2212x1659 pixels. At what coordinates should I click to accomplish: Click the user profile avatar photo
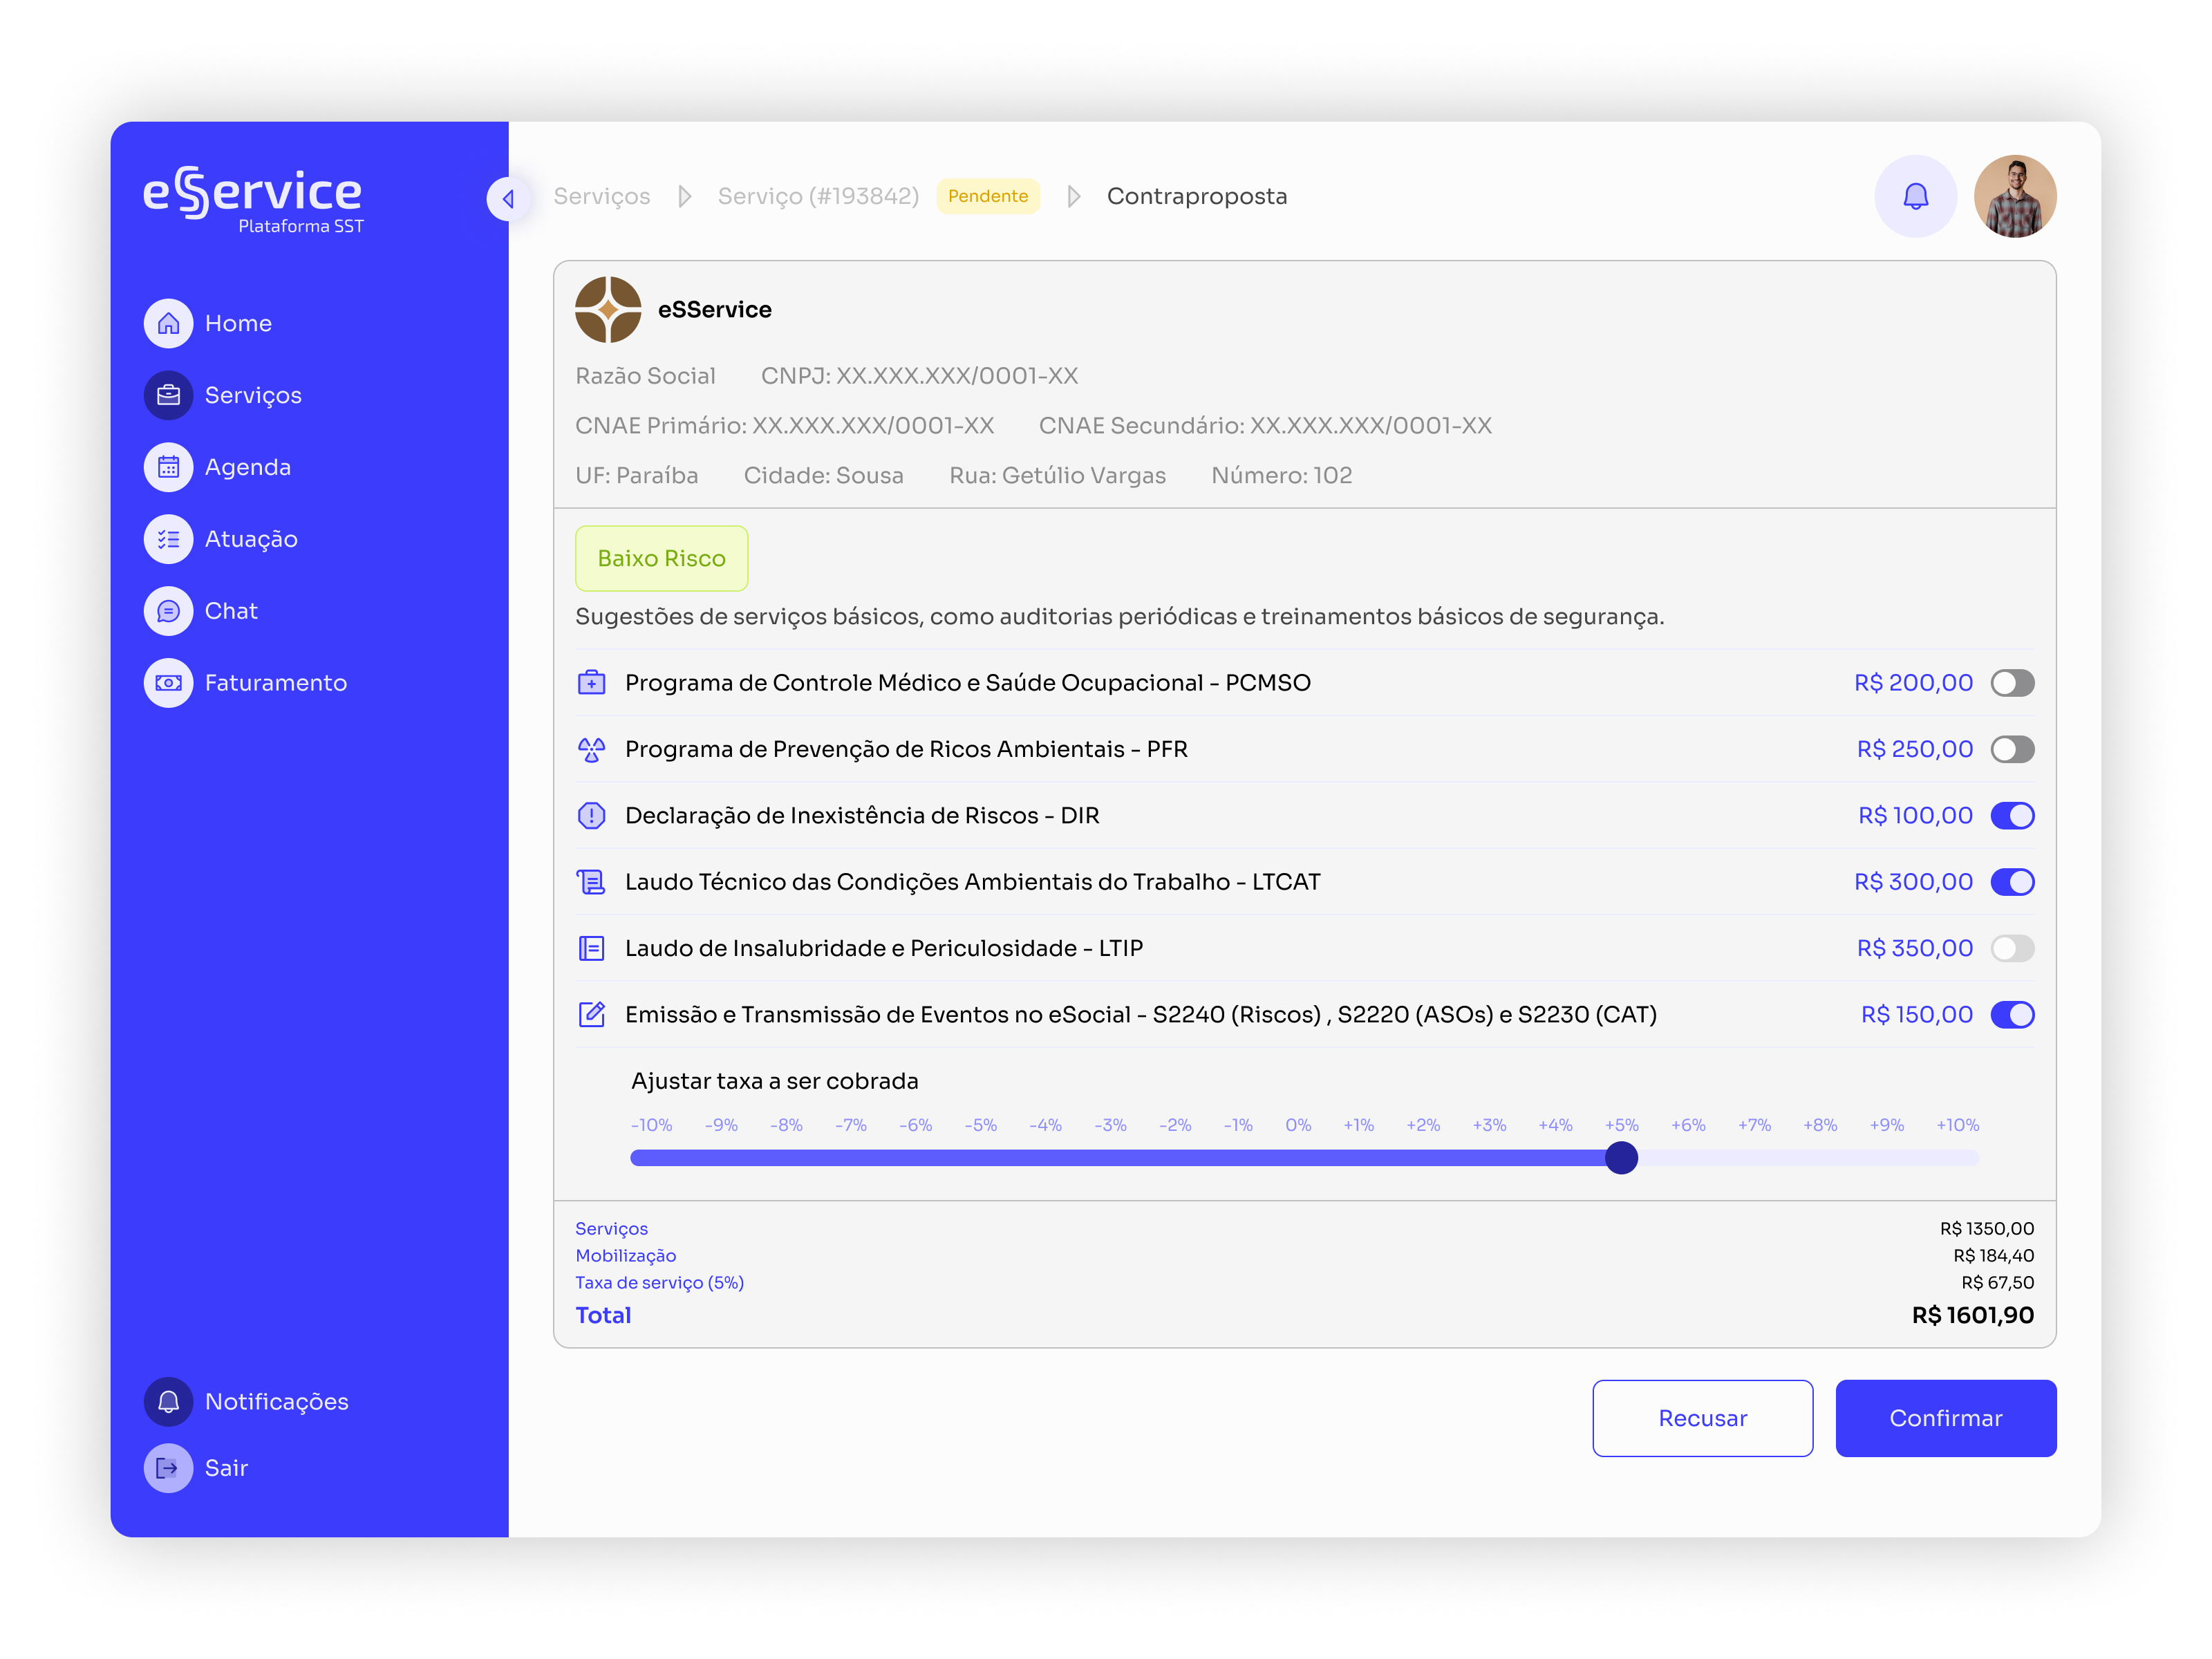[2015, 196]
